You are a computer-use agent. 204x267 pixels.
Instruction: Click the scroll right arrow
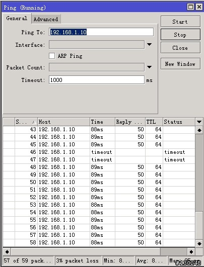click(191, 252)
